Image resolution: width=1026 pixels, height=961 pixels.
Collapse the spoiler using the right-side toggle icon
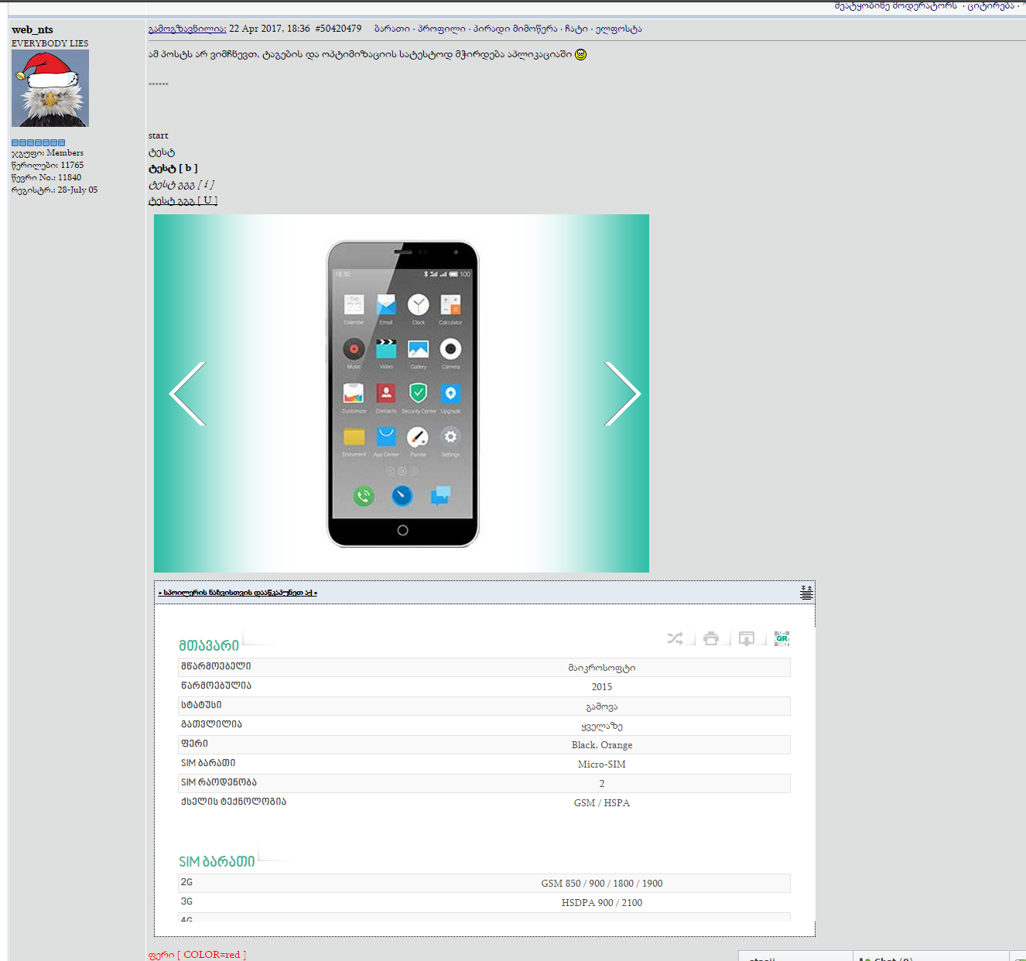(x=806, y=593)
